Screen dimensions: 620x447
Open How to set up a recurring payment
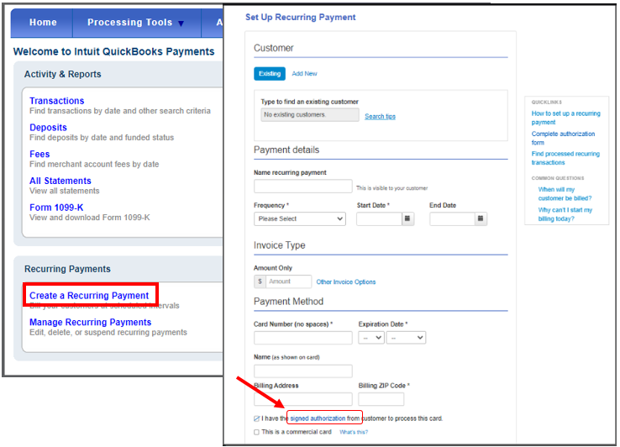(566, 118)
